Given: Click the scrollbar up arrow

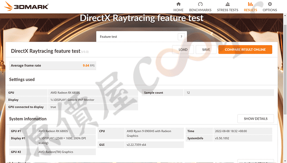Looking at the screenshot, I should [x=285, y=16].
